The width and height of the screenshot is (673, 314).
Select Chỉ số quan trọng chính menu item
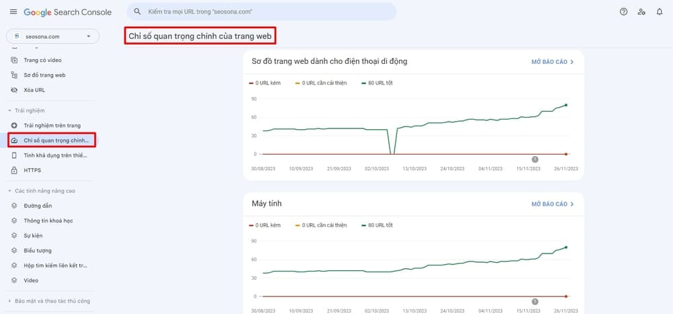coord(52,141)
